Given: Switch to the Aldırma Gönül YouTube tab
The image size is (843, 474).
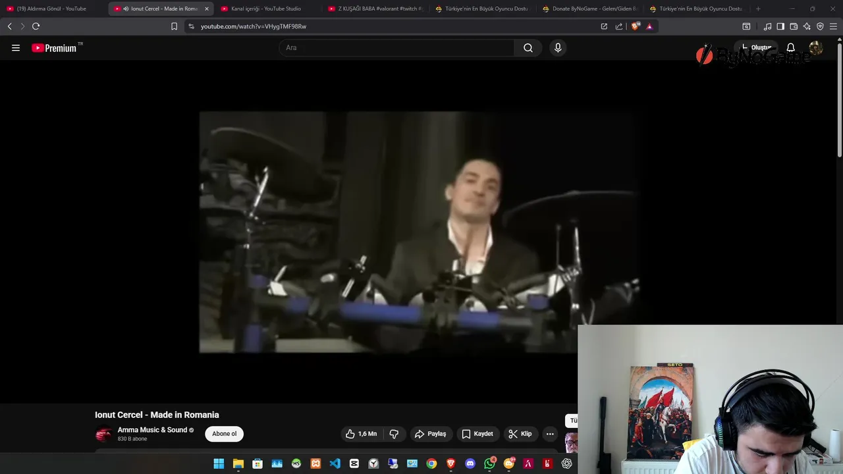Looking at the screenshot, I should pyautogui.click(x=53, y=9).
